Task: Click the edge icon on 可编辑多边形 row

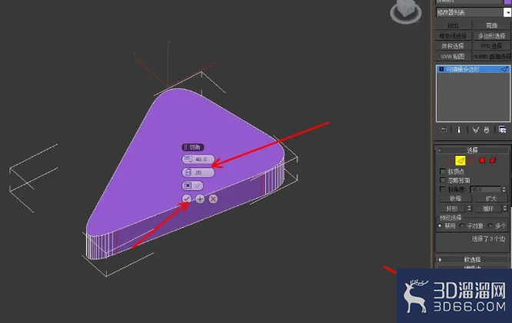Action: tap(504, 69)
